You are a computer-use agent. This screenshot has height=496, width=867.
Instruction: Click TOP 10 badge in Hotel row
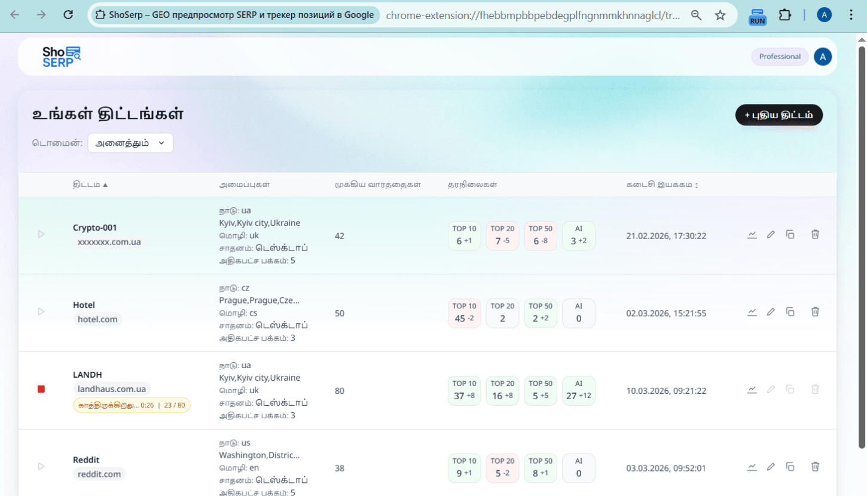coord(464,313)
